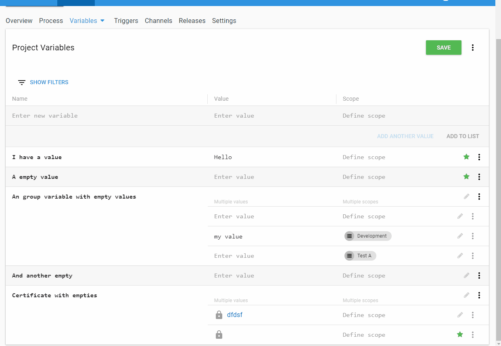Click 'Define scope' for 'And another empty'

tap(364, 276)
